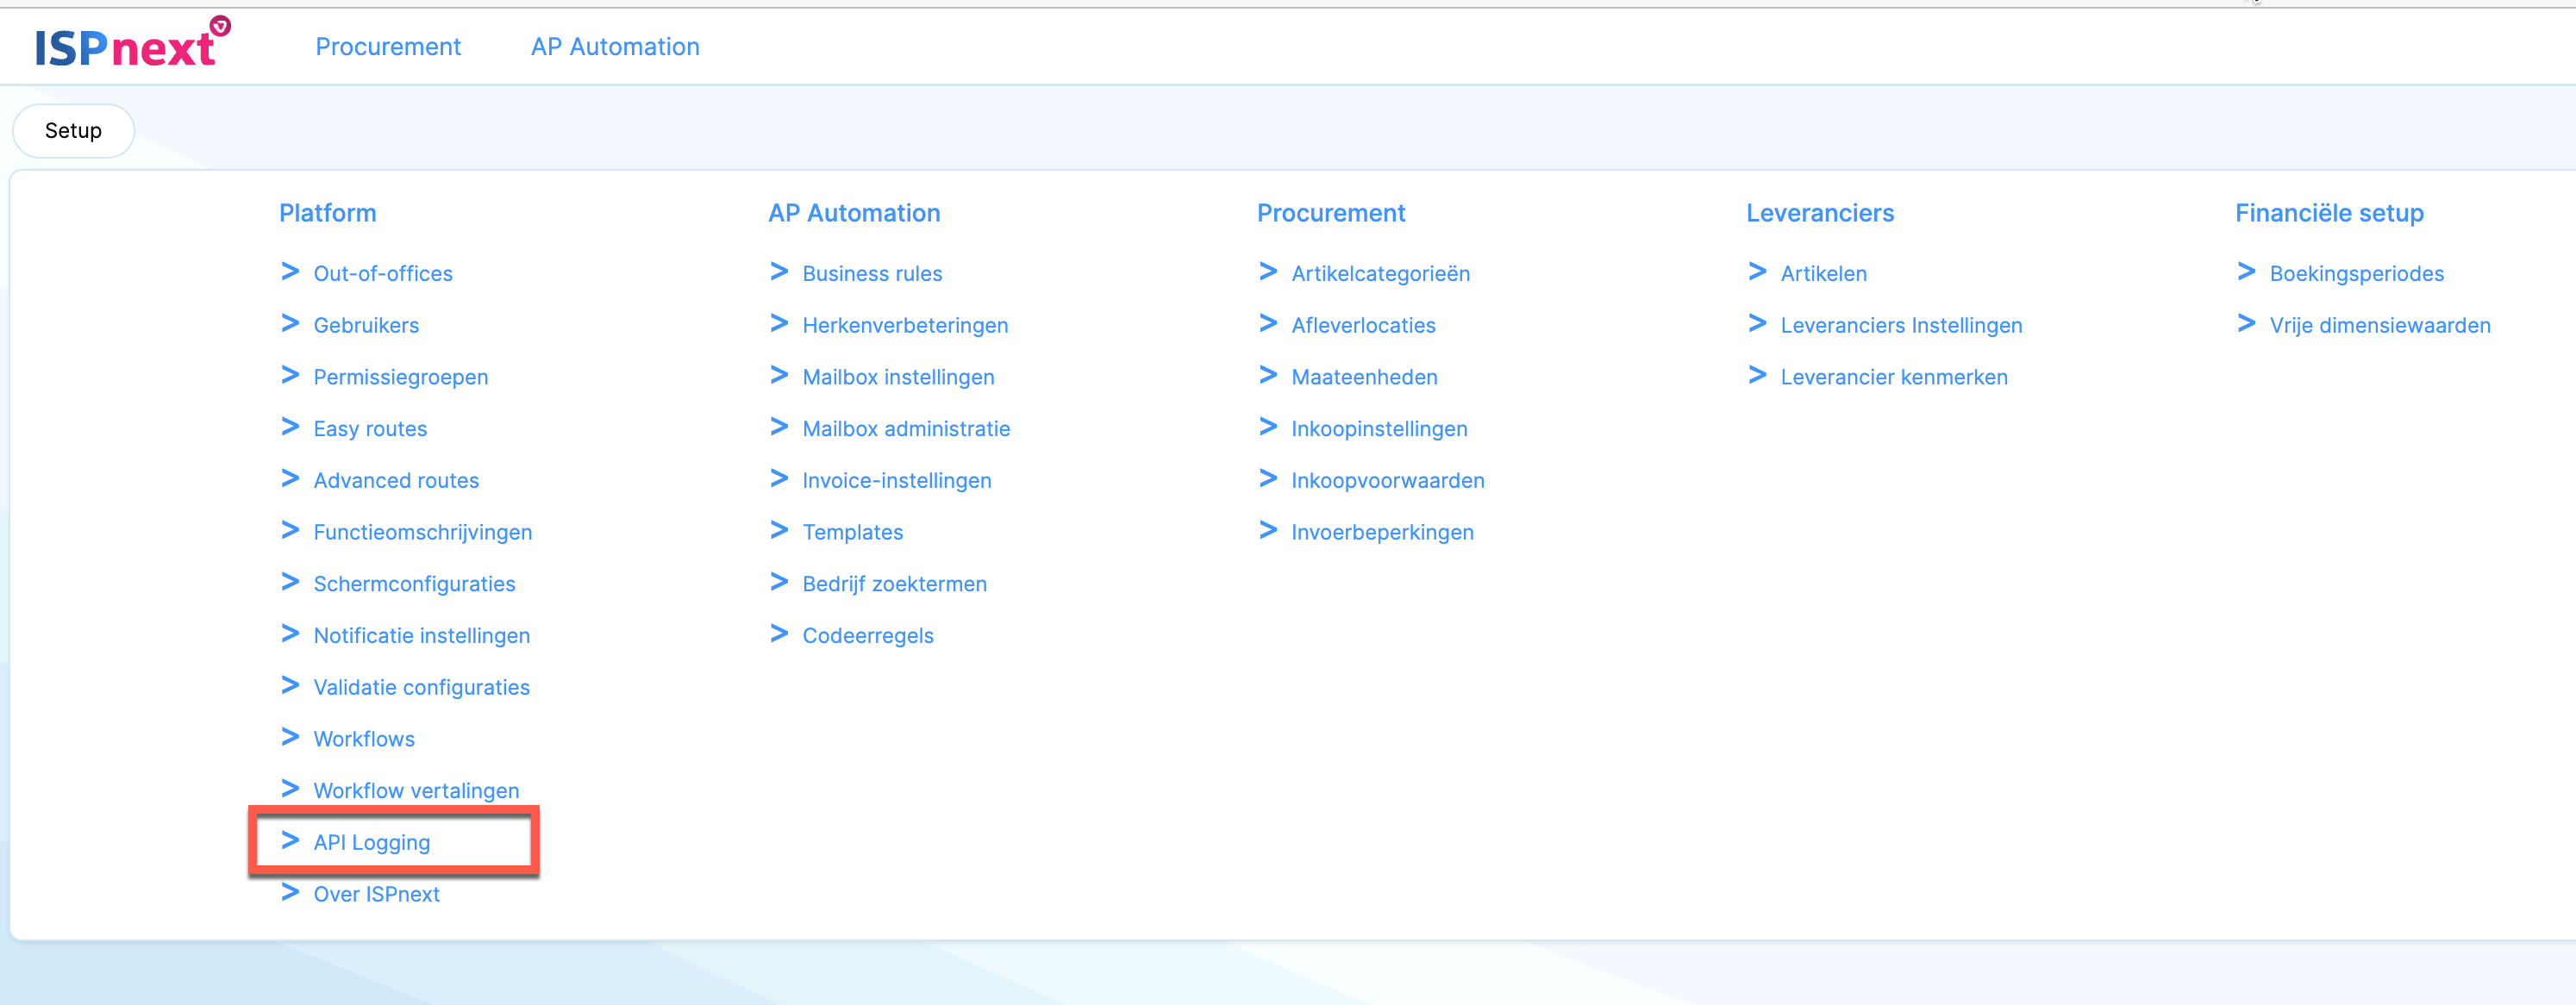Click the chevron before Codeerregels
Viewport: 2576px width, 1005px height.
pyautogui.click(x=779, y=634)
